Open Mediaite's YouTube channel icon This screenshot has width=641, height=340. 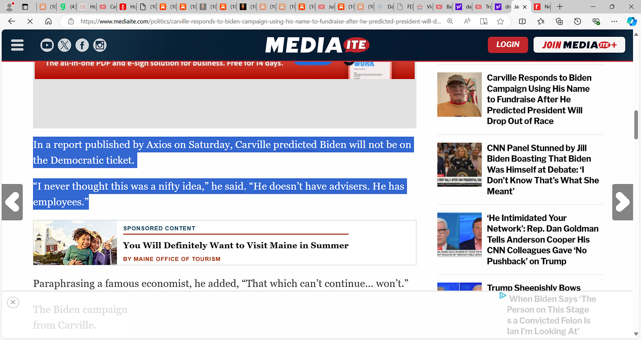(47, 45)
